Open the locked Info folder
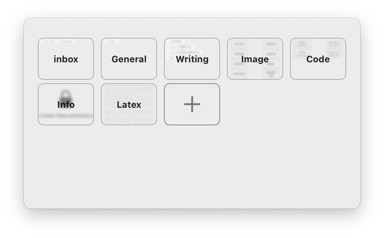This screenshot has width=384, height=238. tap(66, 104)
